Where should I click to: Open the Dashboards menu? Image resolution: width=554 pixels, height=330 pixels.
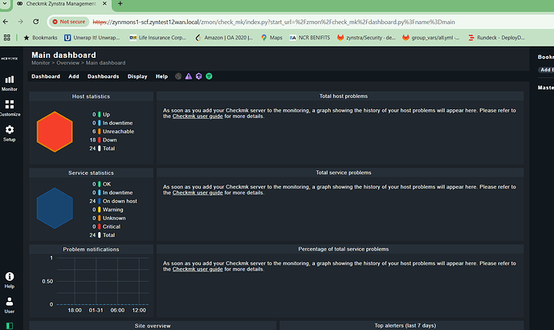tap(103, 76)
